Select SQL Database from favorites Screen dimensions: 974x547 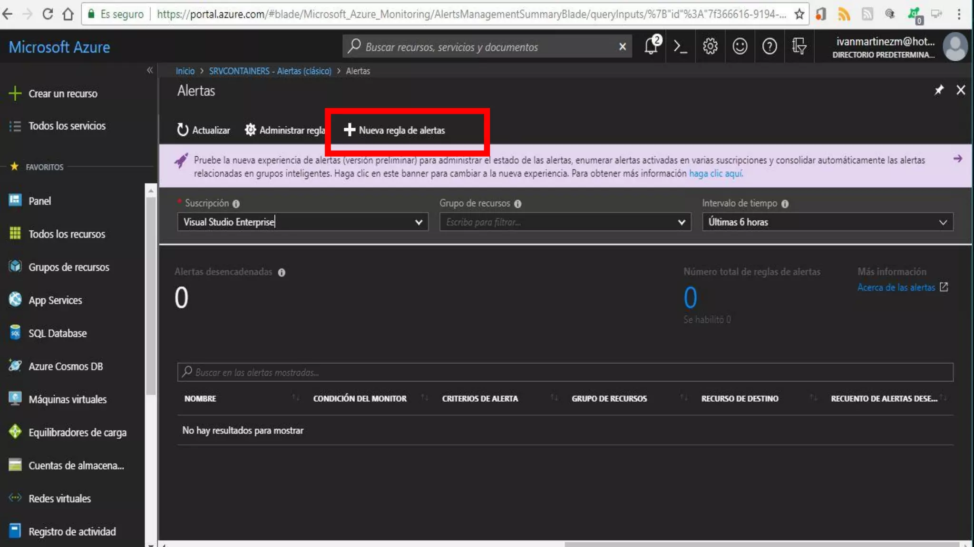(57, 333)
